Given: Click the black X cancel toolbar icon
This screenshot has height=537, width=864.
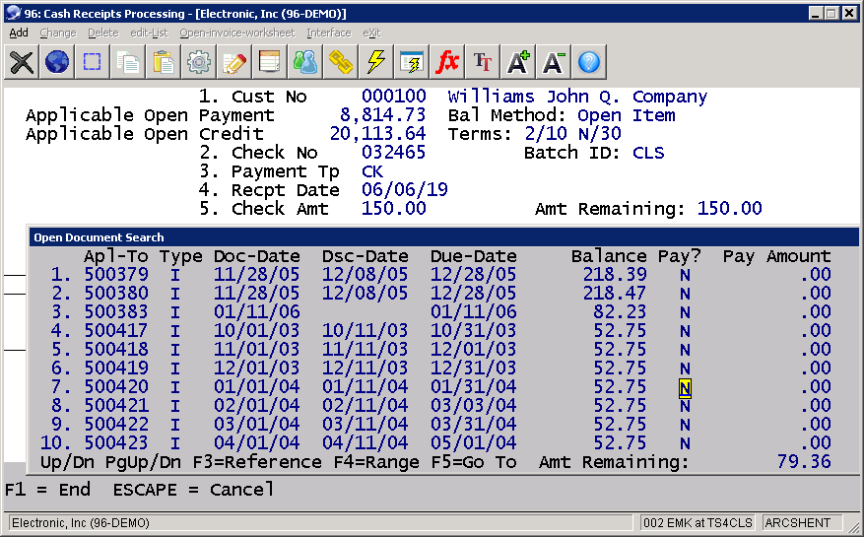Looking at the screenshot, I should click(x=22, y=62).
